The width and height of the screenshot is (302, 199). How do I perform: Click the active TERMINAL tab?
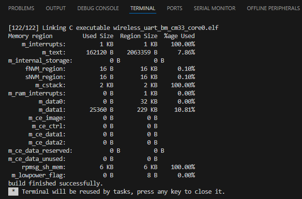pyautogui.click(x=143, y=9)
